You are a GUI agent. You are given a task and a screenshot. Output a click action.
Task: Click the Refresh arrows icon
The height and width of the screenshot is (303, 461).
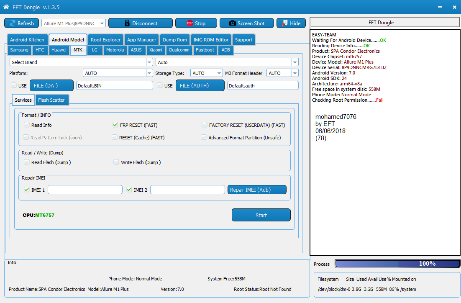pyautogui.click(x=13, y=23)
